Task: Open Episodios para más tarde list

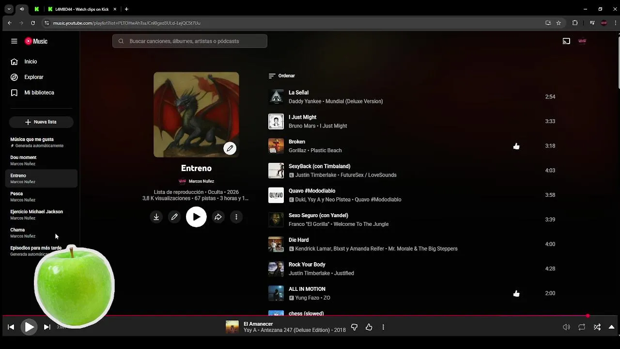Action: coord(42,250)
